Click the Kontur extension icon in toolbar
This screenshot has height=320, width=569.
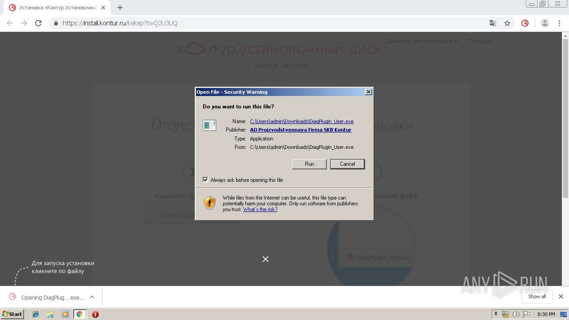[525, 23]
